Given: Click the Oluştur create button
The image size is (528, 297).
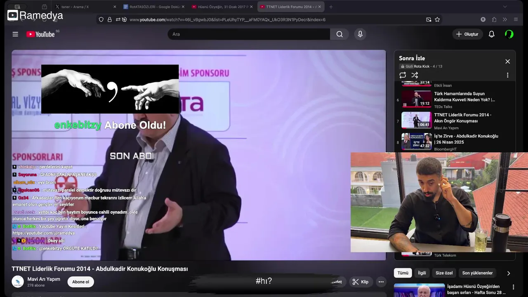Looking at the screenshot, I should (467, 34).
